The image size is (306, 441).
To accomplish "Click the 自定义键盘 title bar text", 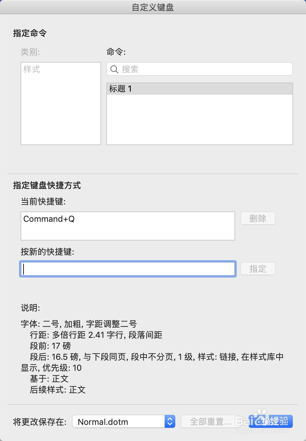I will 153,7.
